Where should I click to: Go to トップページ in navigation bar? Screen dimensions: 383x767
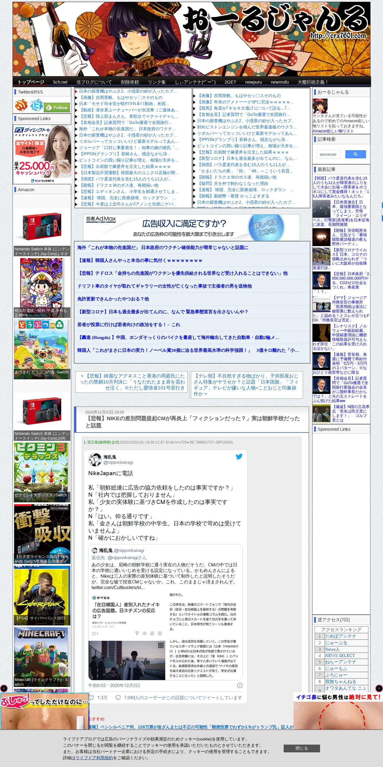tap(31, 82)
